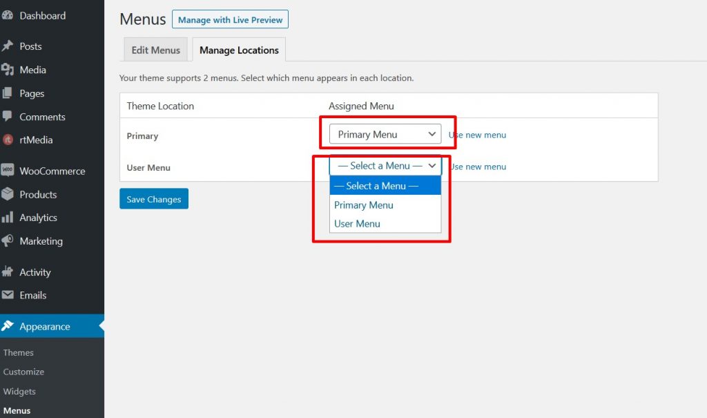Click the WooCommerce Woo icon

7,170
